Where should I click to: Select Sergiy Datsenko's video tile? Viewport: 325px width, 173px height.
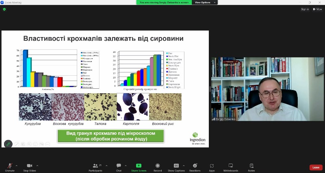[267, 89]
